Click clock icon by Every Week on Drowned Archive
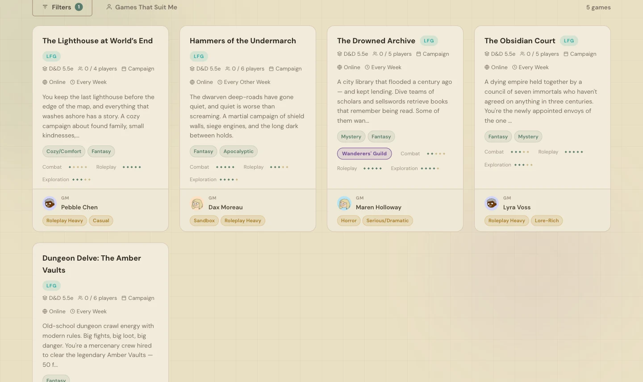This screenshot has height=382, width=643. click(367, 67)
